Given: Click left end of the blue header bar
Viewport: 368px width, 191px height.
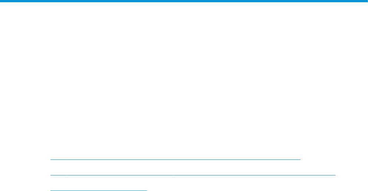Looking at the screenshot, I should (2, 1).
